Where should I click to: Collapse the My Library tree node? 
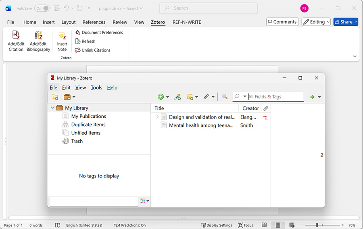[x=52, y=108]
